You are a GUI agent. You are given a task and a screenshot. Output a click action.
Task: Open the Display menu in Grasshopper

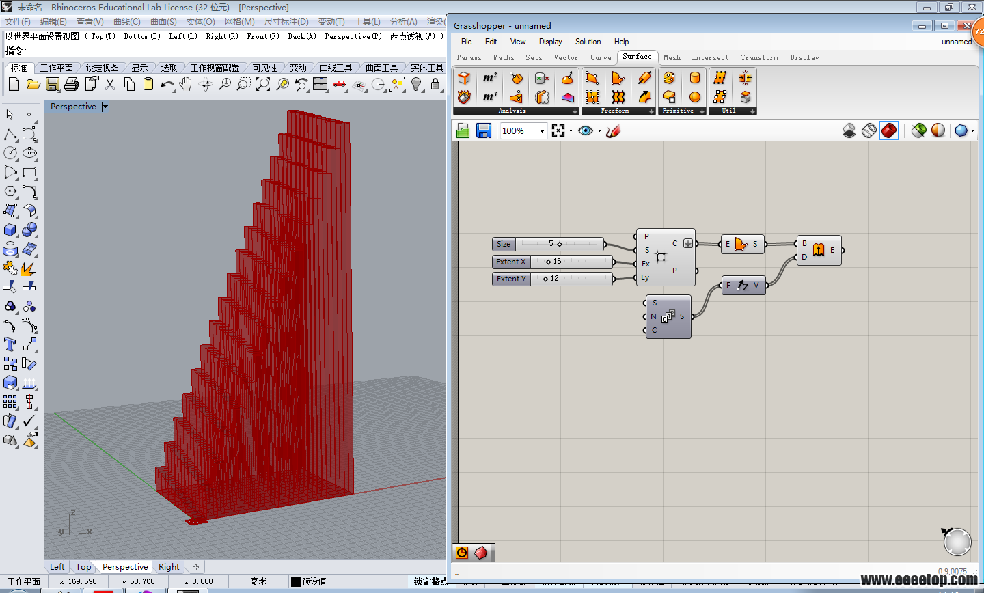(550, 42)
